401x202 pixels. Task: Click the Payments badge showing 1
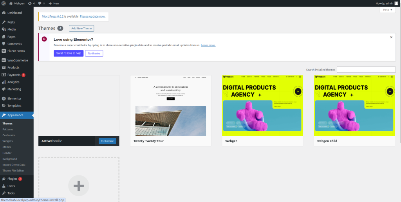pos(23,75)
